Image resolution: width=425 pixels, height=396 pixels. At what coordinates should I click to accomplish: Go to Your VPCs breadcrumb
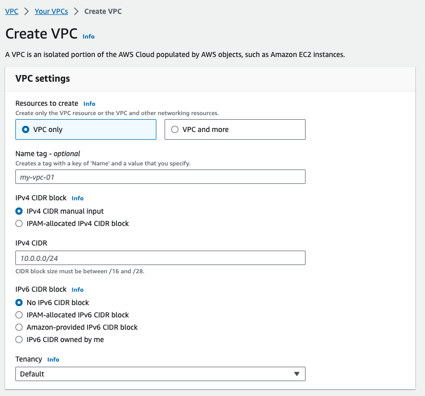coord(51,11)
